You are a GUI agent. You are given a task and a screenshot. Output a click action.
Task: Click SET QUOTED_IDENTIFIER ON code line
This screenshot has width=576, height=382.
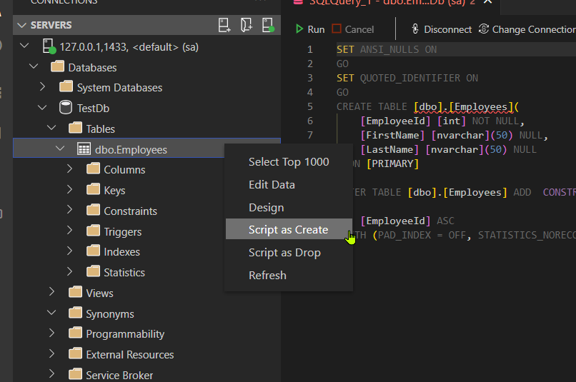click(407, 78)
